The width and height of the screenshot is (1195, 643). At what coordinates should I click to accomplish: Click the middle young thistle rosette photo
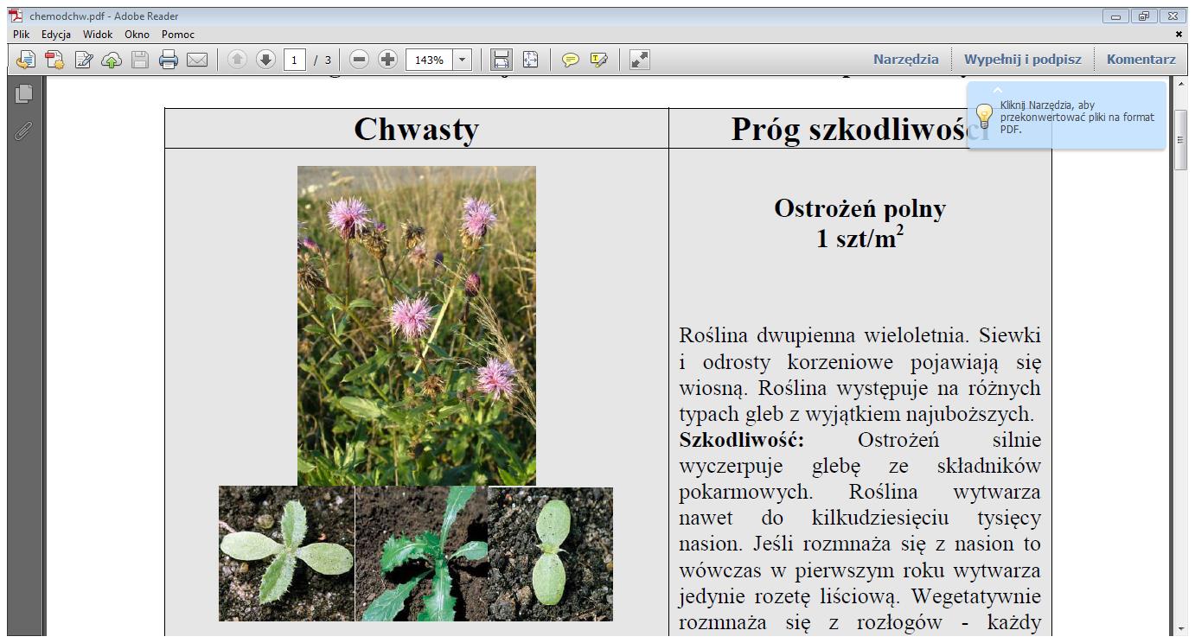click(422, 553)
